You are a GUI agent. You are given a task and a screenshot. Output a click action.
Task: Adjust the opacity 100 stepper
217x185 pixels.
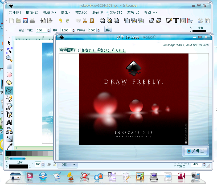pos(43,165)
